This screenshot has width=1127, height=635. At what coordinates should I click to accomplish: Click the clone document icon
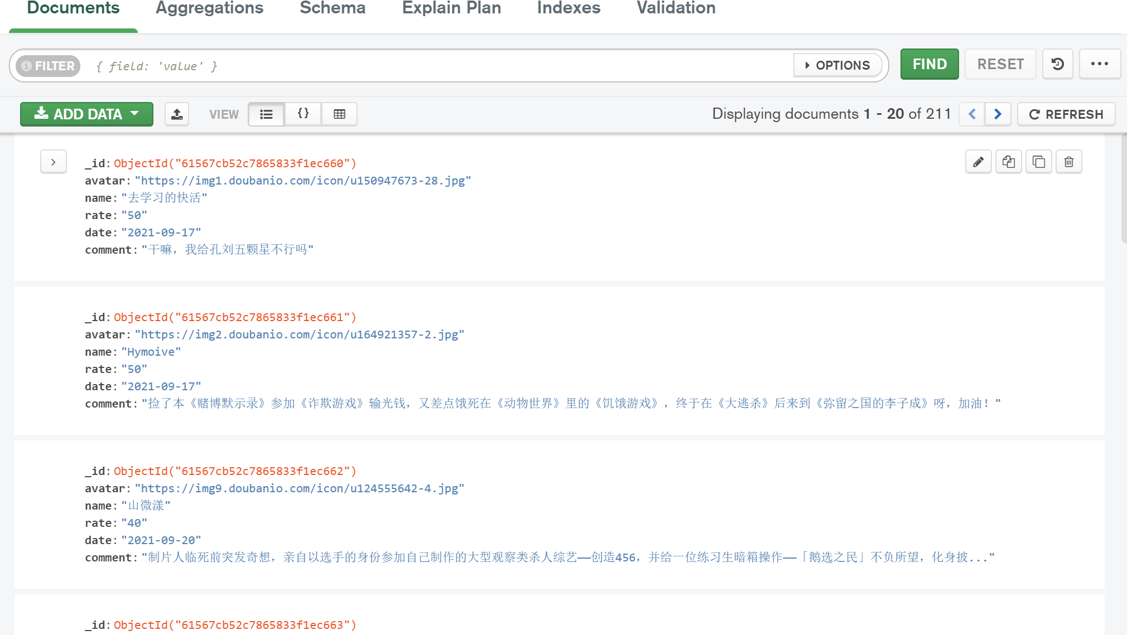[1038, 162]
